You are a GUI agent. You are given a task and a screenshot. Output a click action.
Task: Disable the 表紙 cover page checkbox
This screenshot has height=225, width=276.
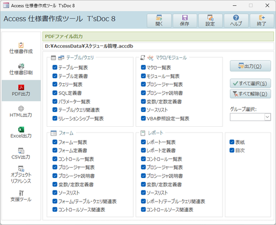point(232,142)
